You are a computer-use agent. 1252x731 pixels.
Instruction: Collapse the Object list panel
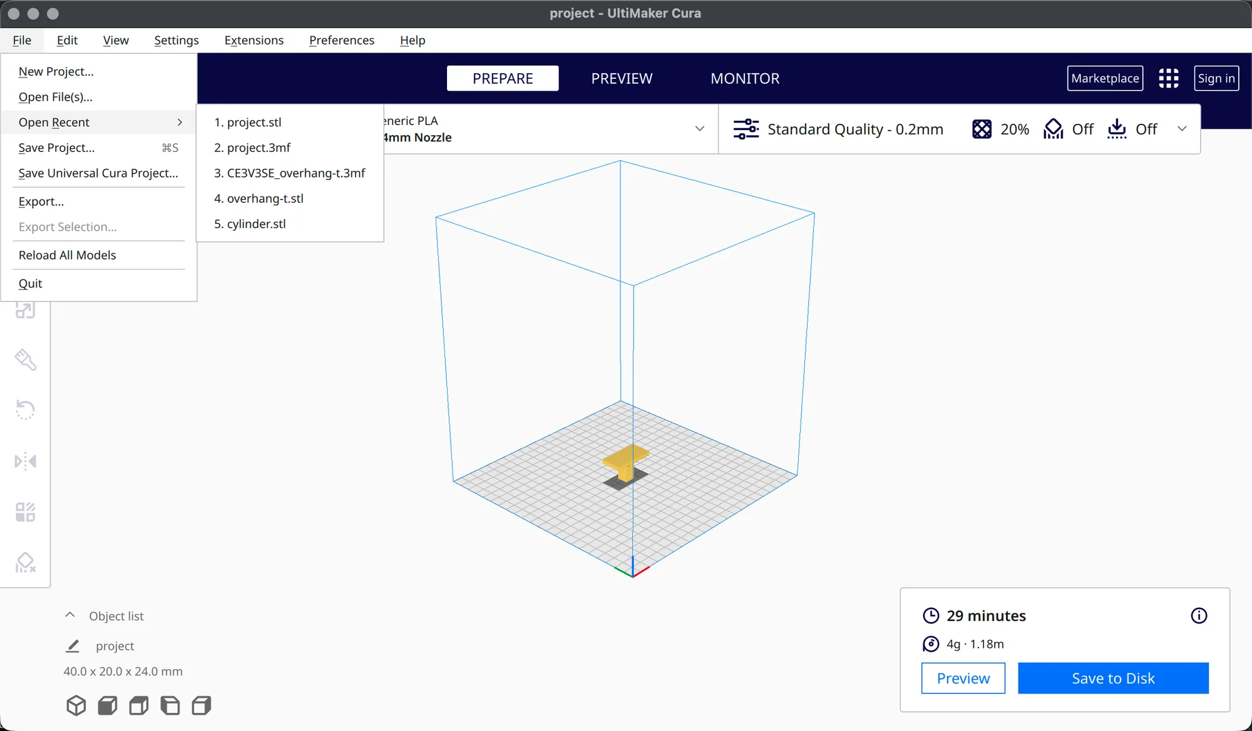point(70,615)
